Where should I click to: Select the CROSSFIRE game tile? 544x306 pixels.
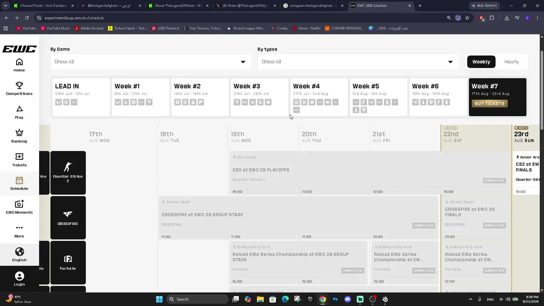click(x=68, y=218)
